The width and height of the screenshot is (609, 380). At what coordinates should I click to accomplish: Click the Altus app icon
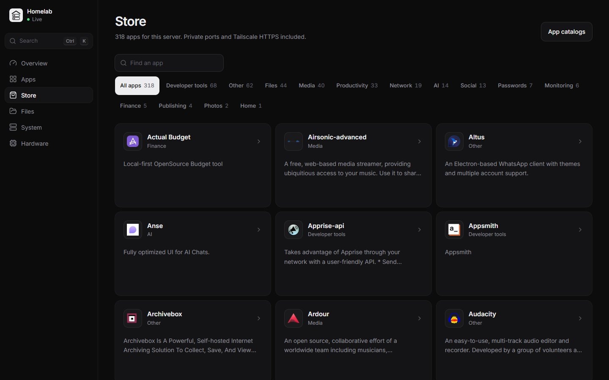454,141
